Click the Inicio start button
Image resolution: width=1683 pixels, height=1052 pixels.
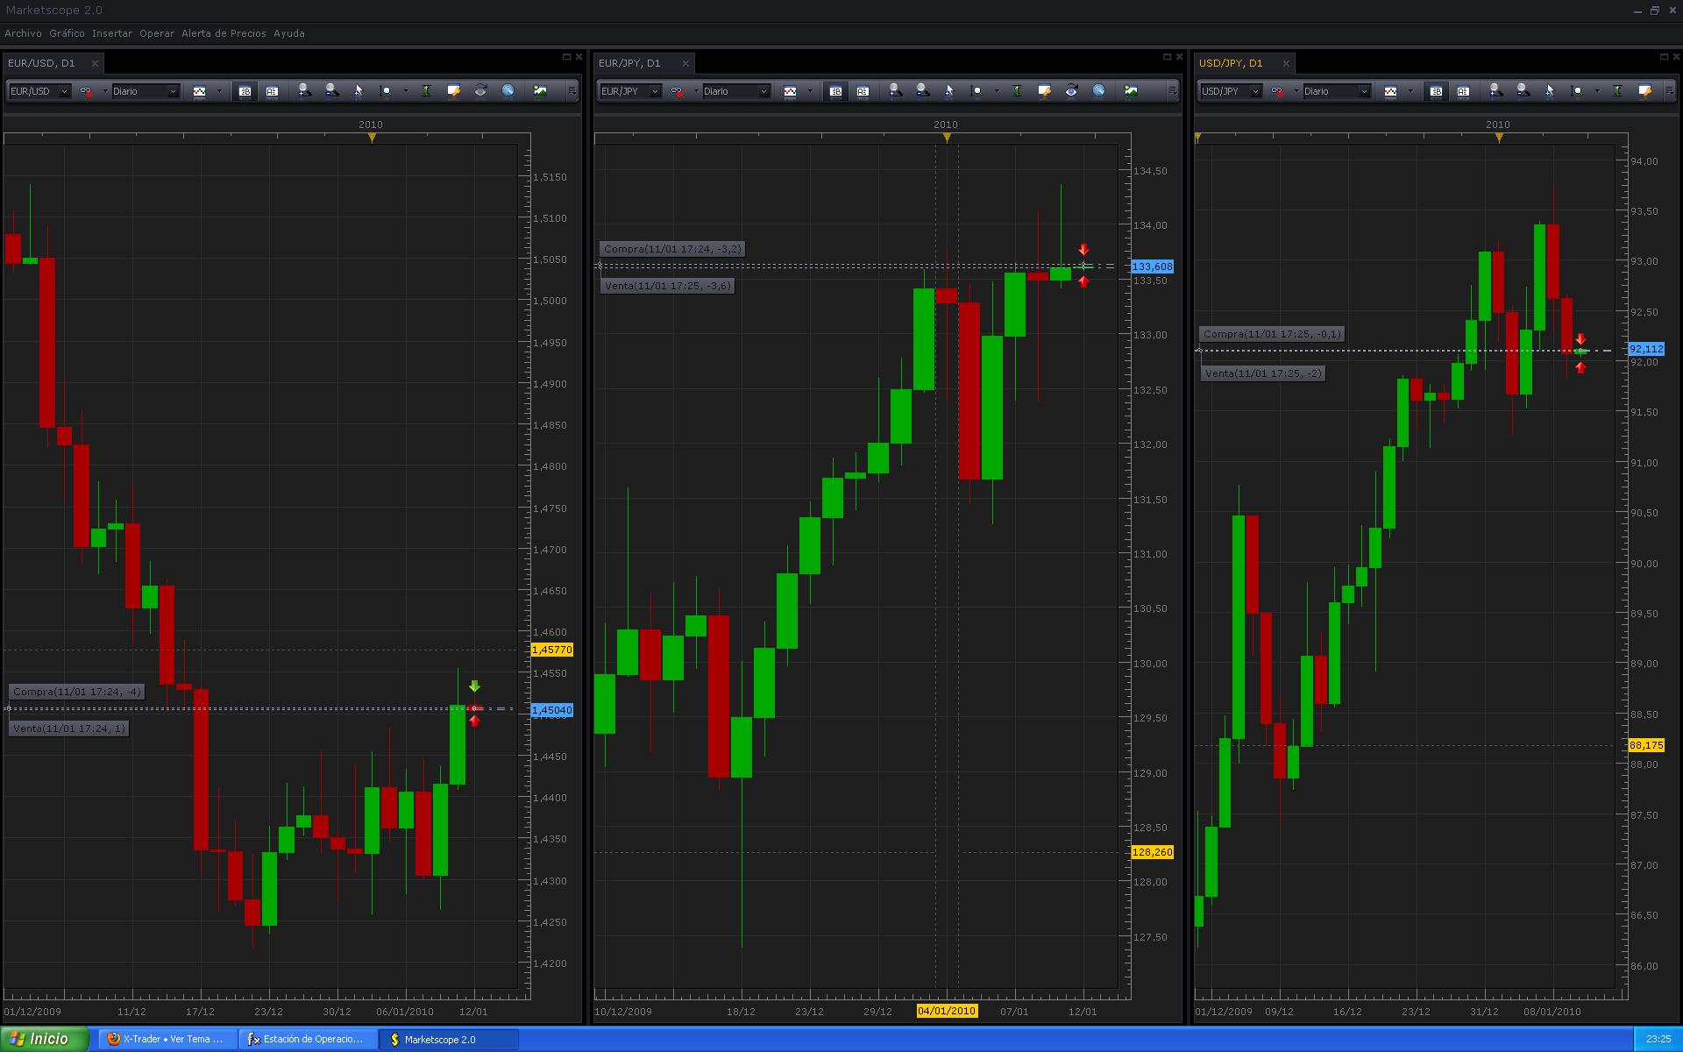(44, 1039)
